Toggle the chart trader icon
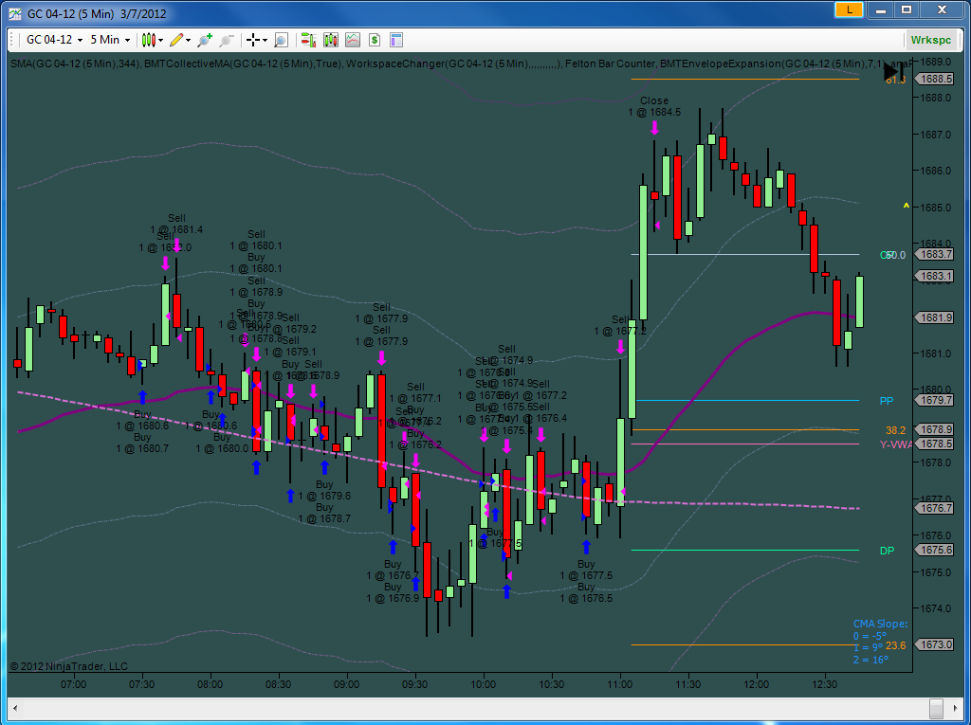971x725 pixels. tap(308, 40)
